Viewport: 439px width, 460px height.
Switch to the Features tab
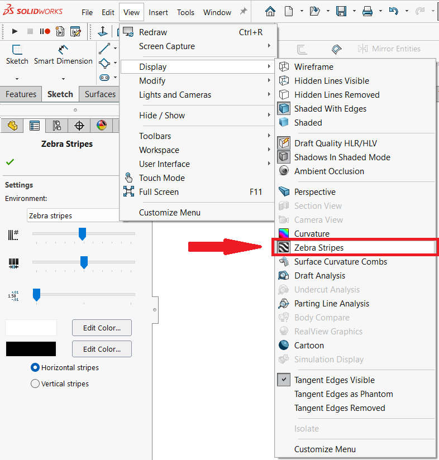pyautogui.click(x=21, y=94)
